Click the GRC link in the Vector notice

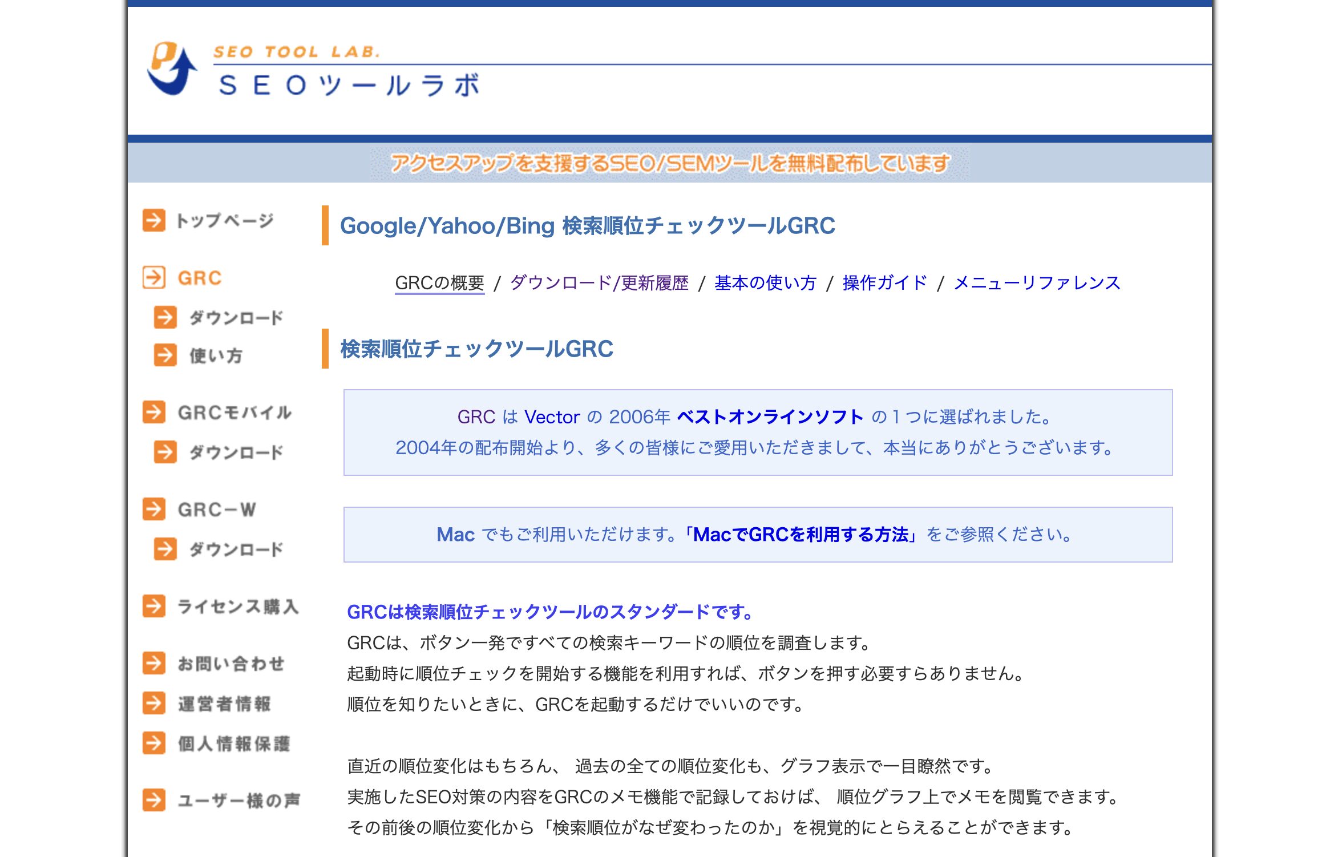(476, 417)
